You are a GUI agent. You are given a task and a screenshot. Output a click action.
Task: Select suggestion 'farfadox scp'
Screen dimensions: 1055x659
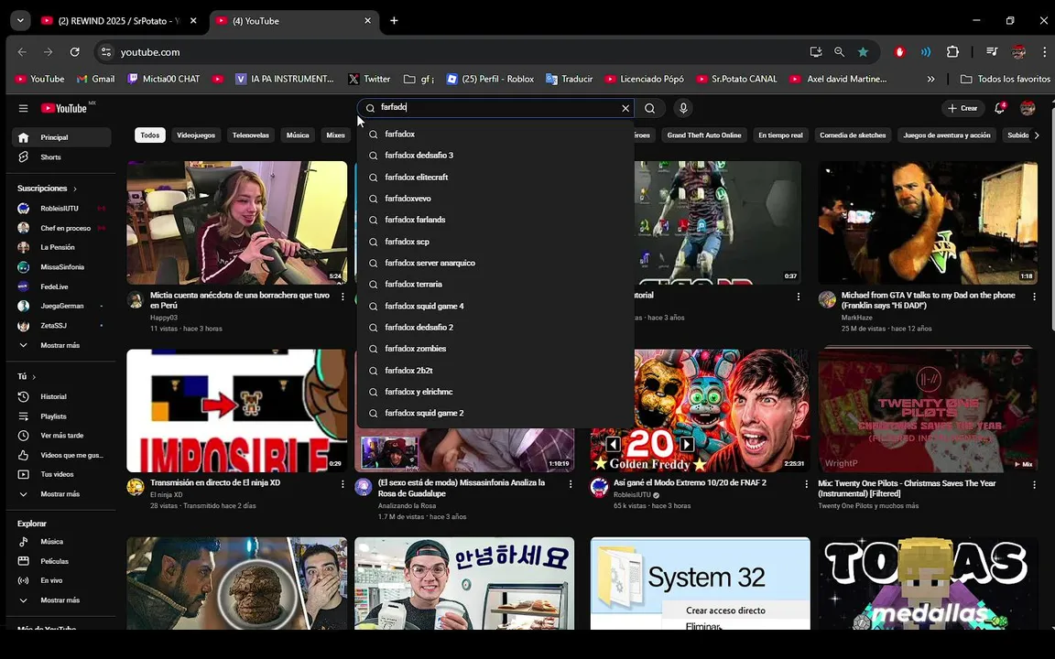click(495, 242)
